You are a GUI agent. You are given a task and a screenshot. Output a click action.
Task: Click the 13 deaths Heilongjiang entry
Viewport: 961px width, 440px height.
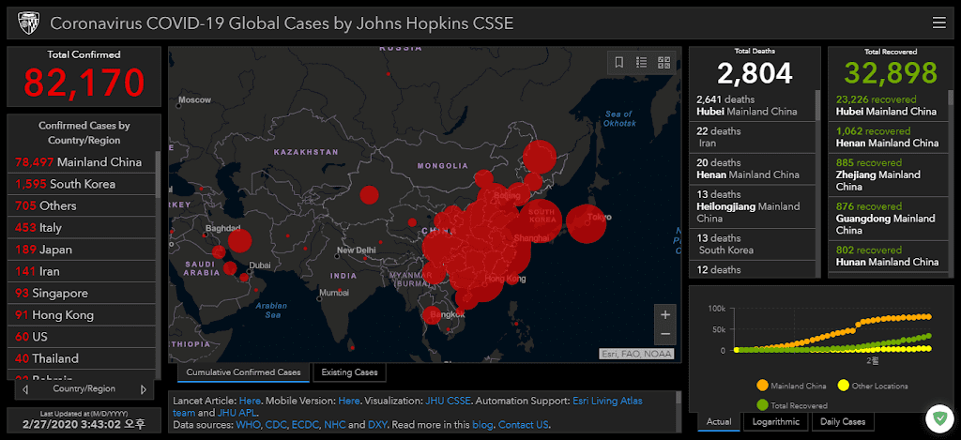pyautogui.click(x=753, y=205)
